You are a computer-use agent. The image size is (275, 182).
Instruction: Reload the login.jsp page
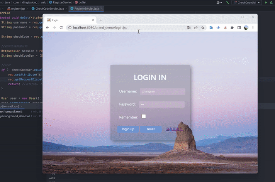click(x=61, y=28)
